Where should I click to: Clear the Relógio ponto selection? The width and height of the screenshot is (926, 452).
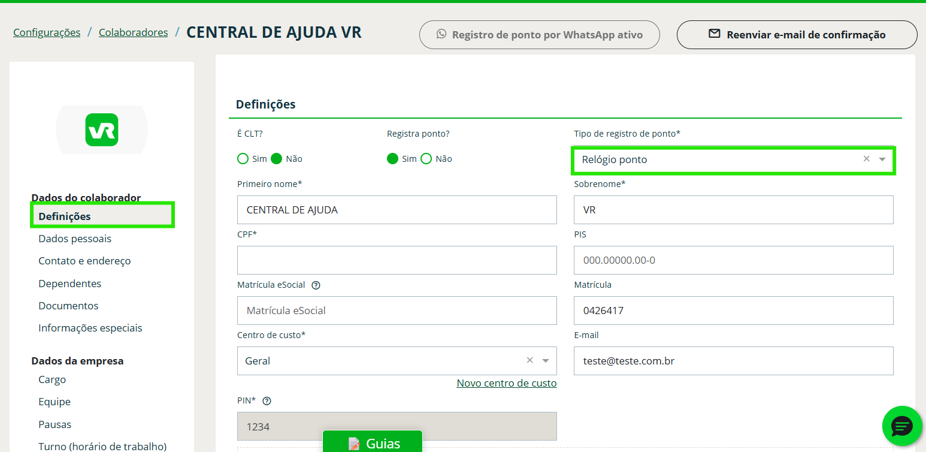click(x=866, y=159)
